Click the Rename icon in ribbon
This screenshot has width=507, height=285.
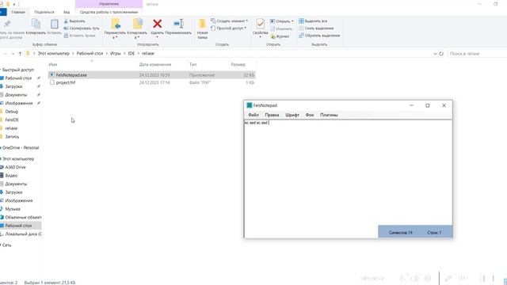(178, 24)
